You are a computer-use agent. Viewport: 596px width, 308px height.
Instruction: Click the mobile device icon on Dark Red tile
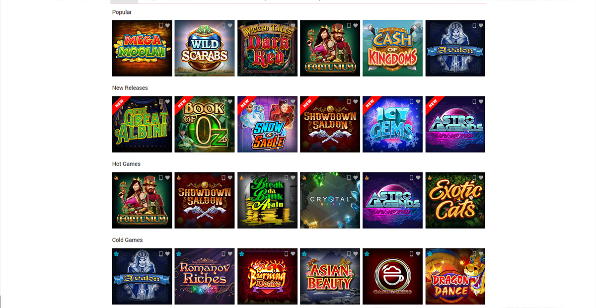pos(287,25)
